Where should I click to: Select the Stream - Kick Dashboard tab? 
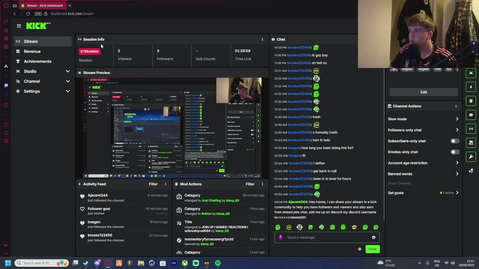[42, 6]
